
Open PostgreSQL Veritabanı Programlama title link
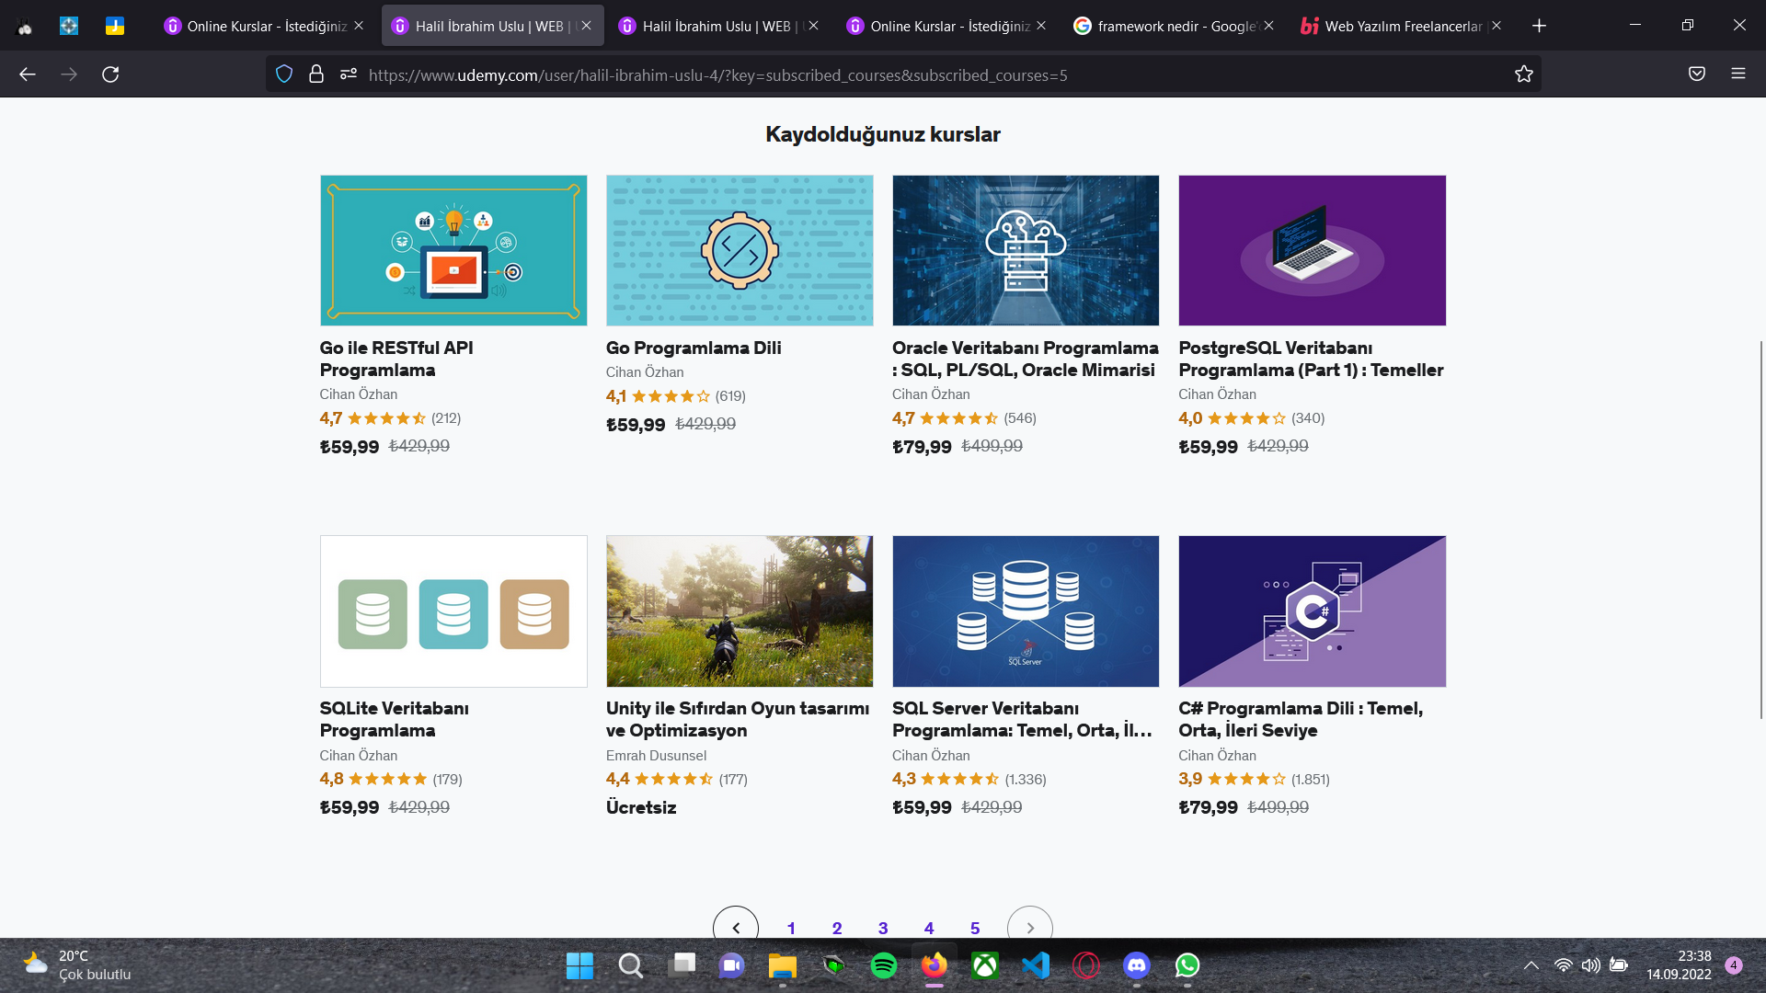(x=1311, y=359)
